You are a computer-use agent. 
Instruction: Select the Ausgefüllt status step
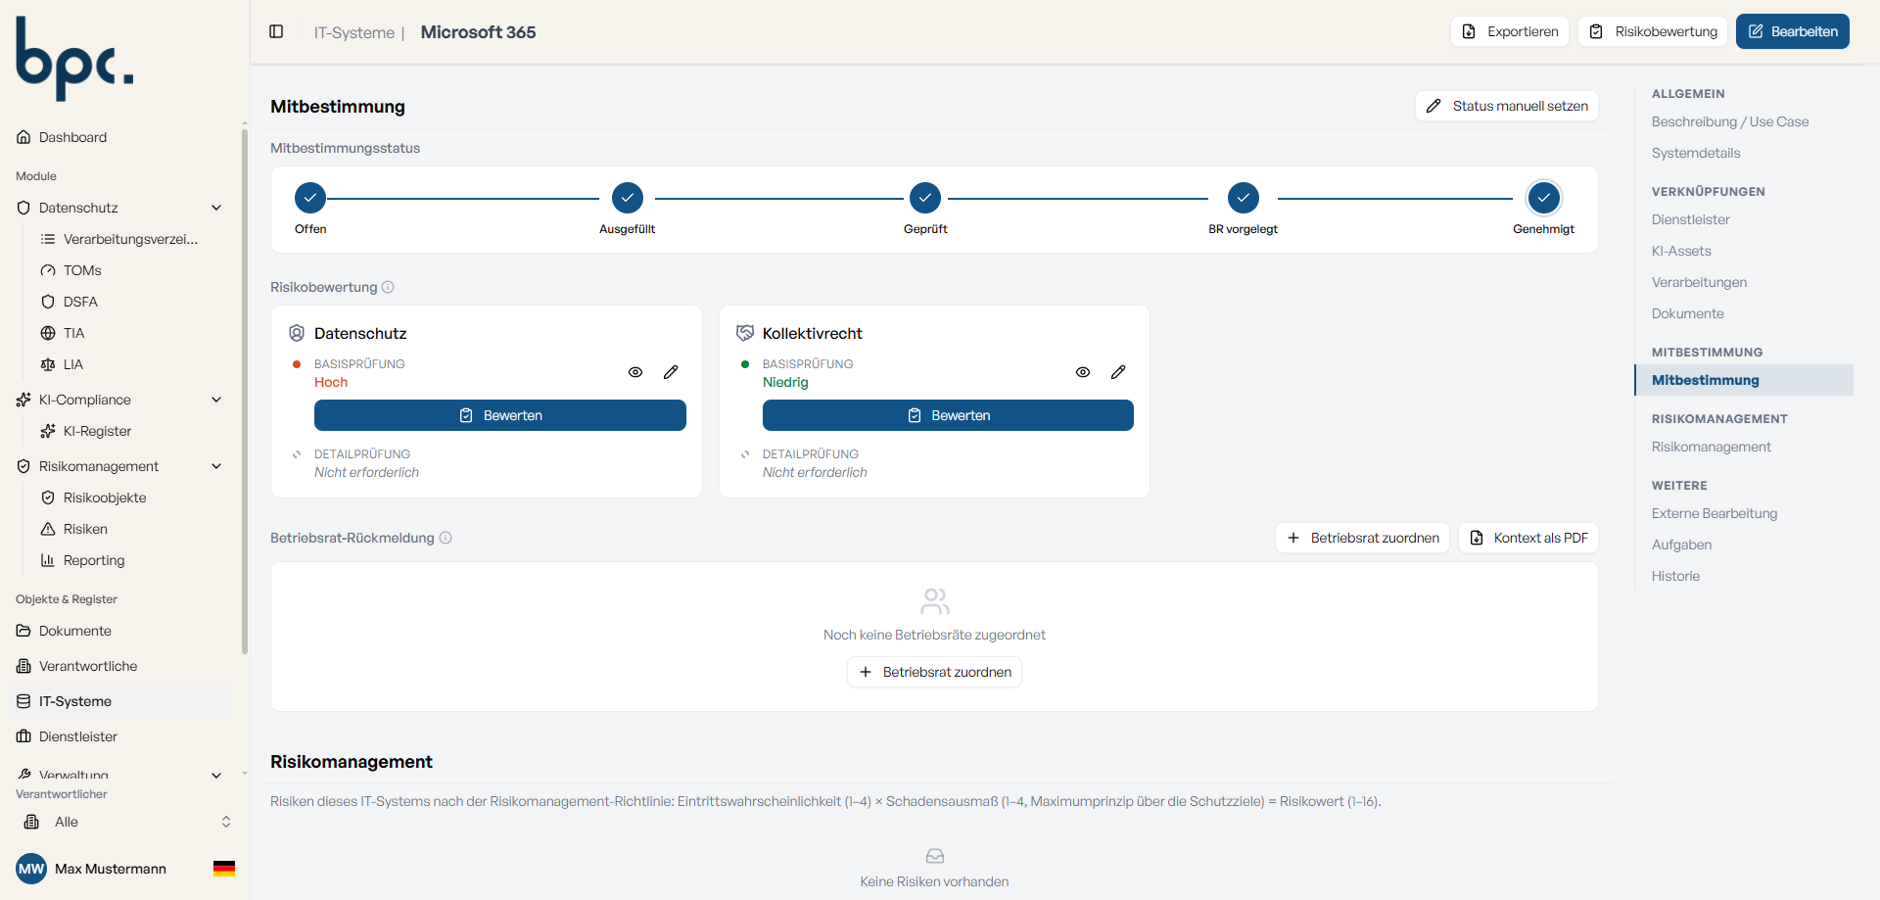pyautogui.click(x=628, y=198)
